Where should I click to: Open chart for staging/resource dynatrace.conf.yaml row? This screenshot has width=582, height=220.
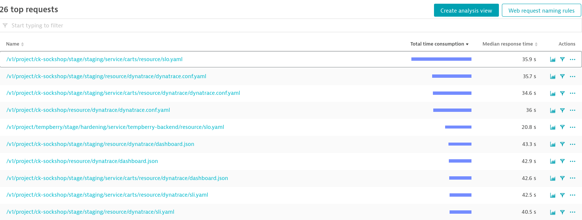[x=553, y=76]
